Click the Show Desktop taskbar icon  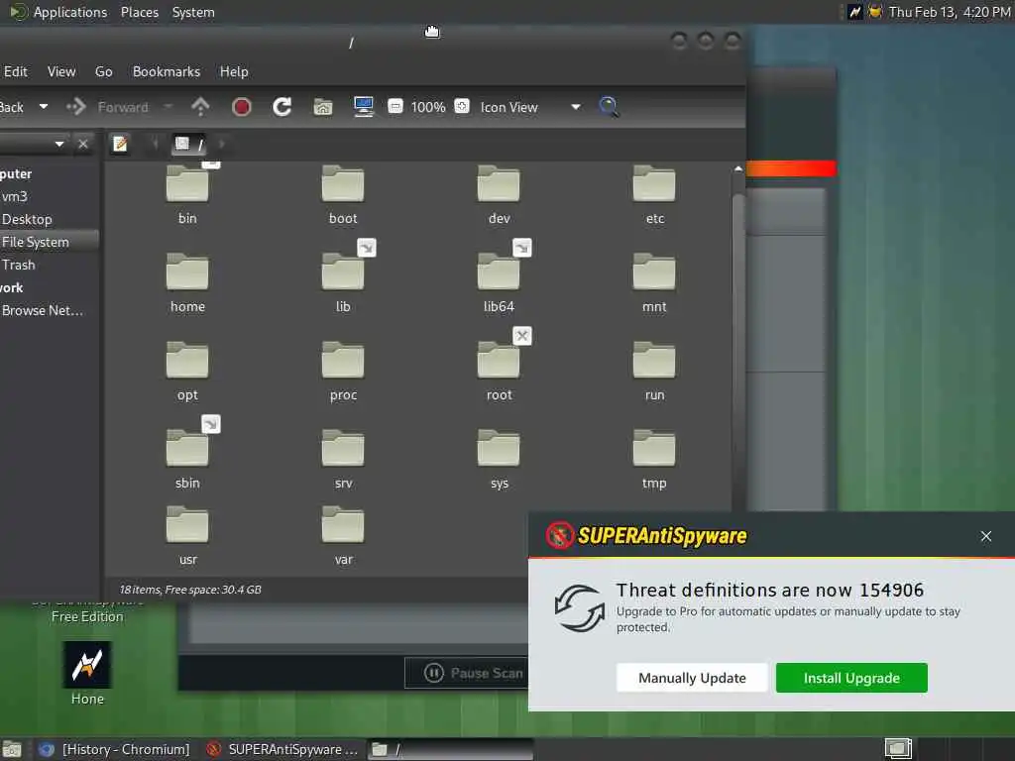point(12,749)
